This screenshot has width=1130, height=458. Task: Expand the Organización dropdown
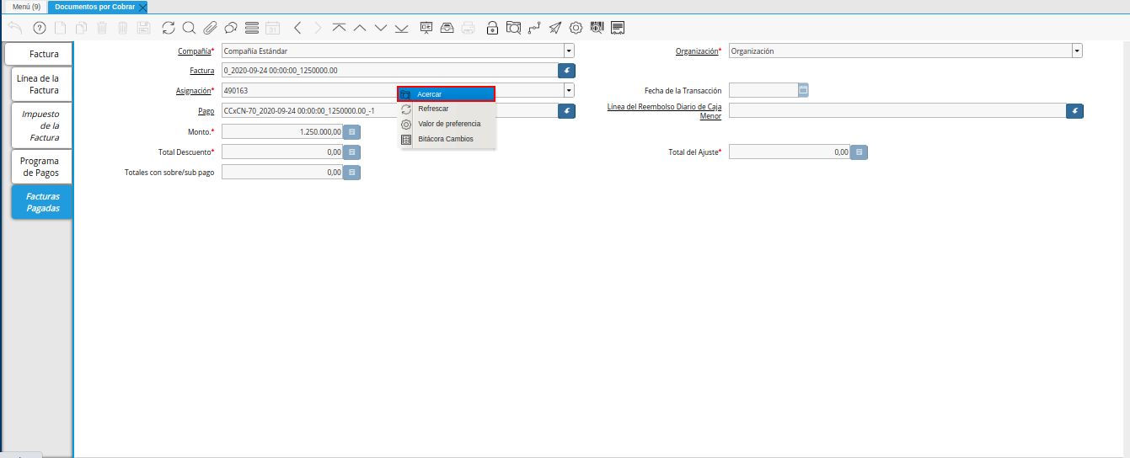1077,51
